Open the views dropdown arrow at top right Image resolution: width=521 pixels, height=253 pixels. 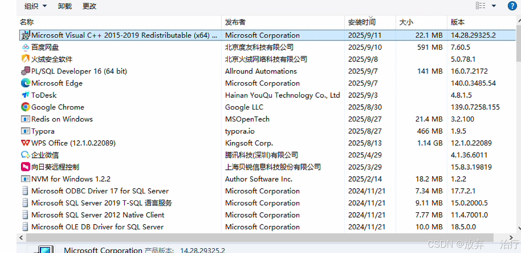(493, 6)
